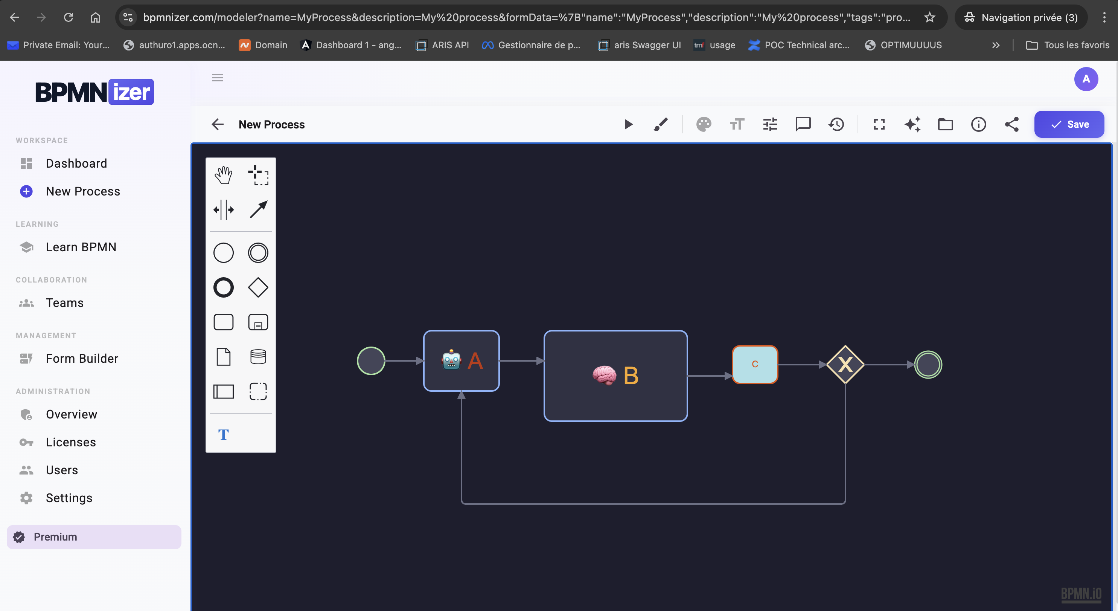Image resolution: width=1118 pixels, height=611 pixels.
Task: Pick the gateway diamond shape
Action: (x=258, y=287)
